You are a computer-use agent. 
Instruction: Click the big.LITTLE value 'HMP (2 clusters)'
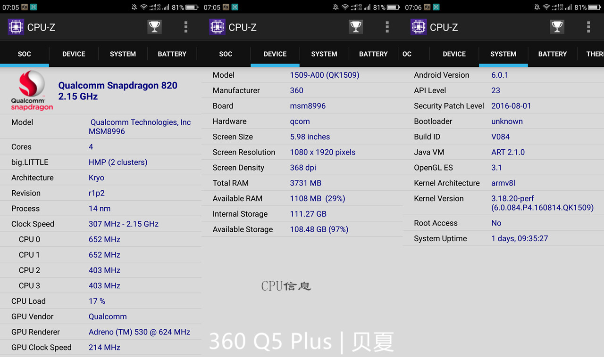tap(118, 162)
